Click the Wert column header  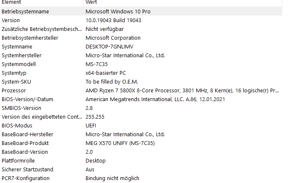point(182,3)
